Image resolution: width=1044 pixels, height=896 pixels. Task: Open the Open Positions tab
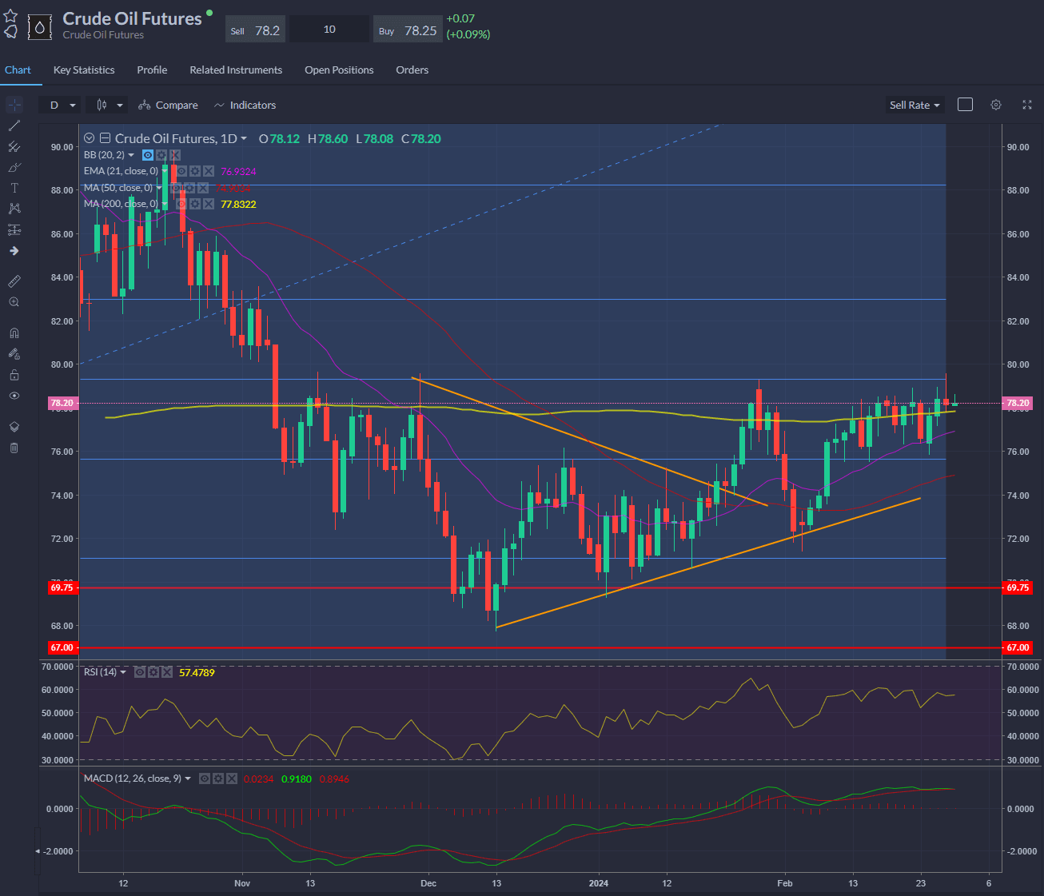pyautogui.click(x=339, y=70)
